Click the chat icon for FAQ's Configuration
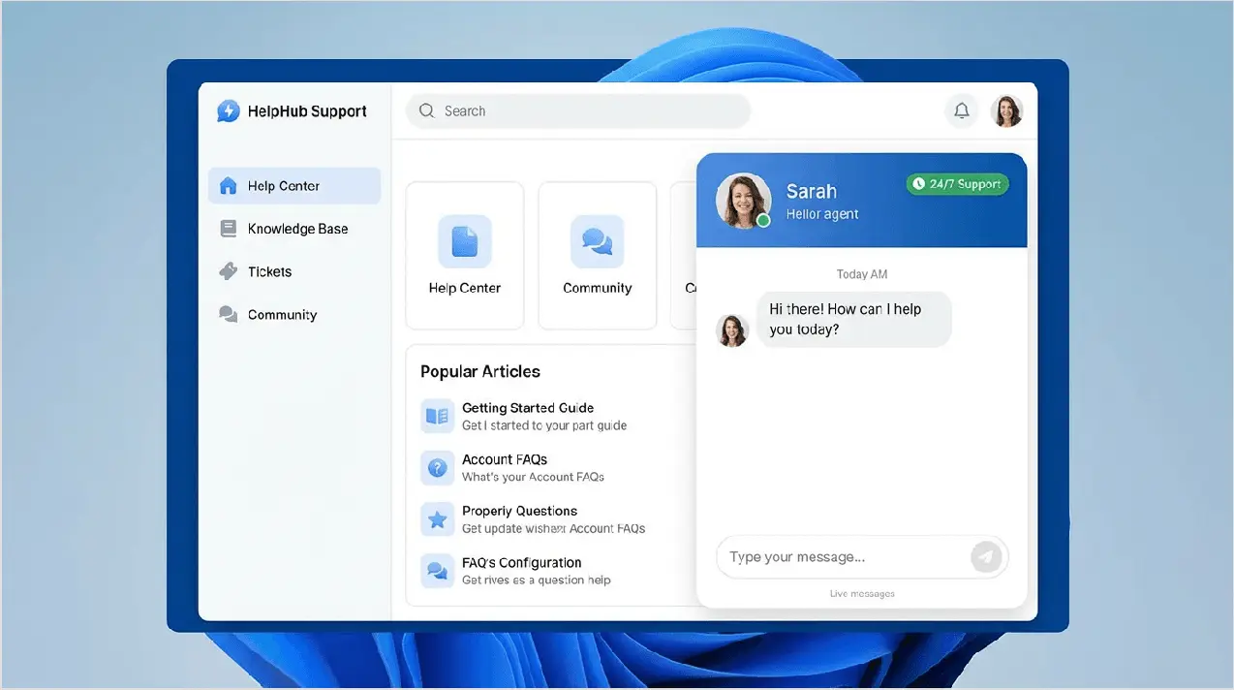1234x690 pixels. coord(438,571)
